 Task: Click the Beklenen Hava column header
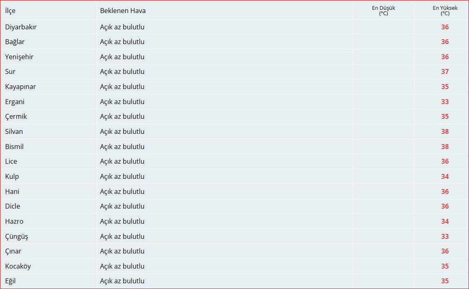[x=123, y=11]
